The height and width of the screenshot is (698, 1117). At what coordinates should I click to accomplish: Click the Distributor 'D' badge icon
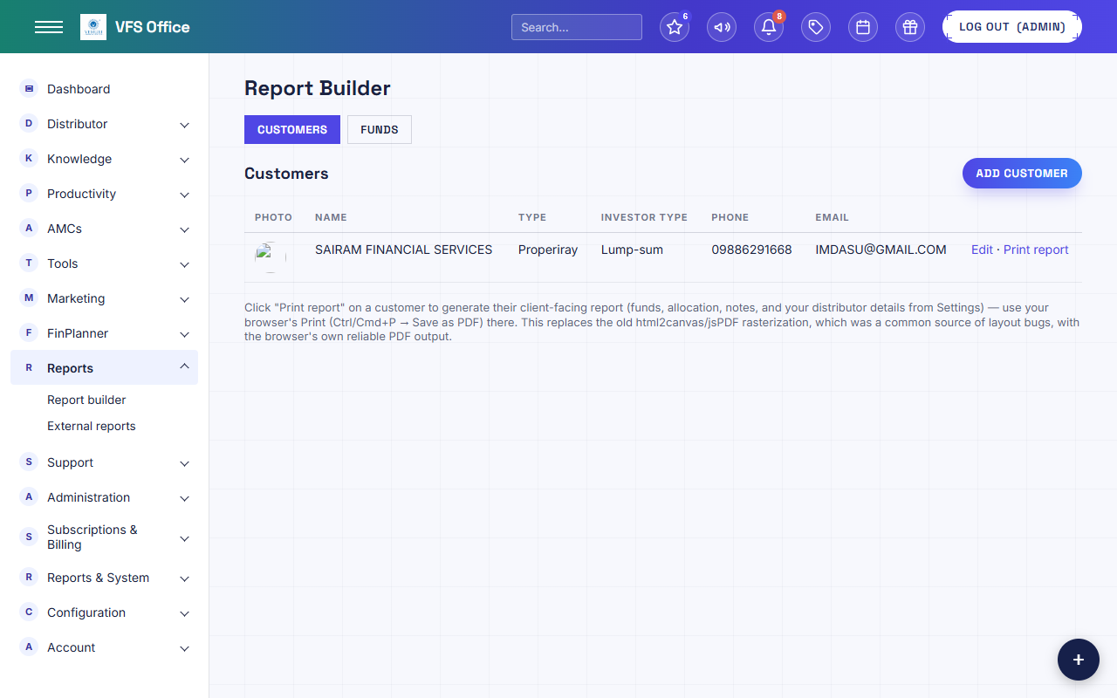click(x=29, y=123)
